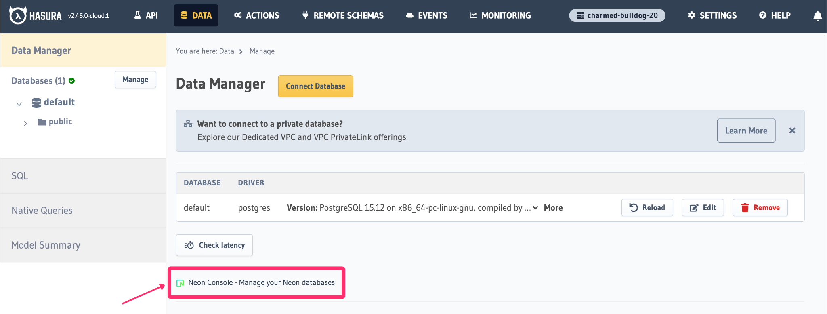Click the Hasura logo icon
This screenshot has width=827, height=314.
(x=18, y=16)
